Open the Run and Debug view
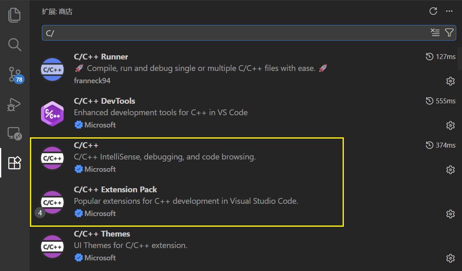The image size is (462, 271). 14,104
